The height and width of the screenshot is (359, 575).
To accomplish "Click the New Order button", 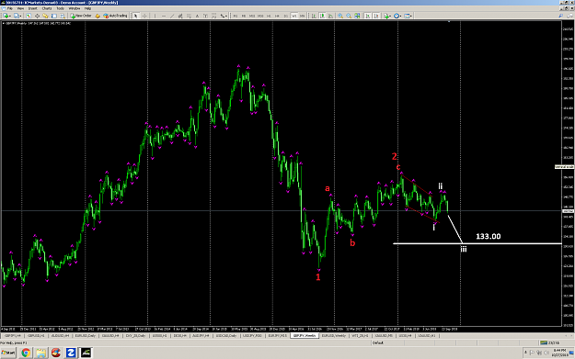I will click(x=81, y=16).
